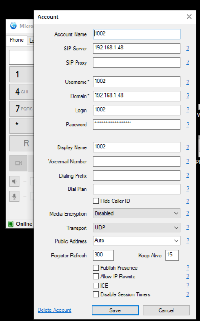Image resolution: width=200 pixels, height=321 pixels.
Task: Click the question mark beside Hide Caller ID
Action: coord(188,201)
